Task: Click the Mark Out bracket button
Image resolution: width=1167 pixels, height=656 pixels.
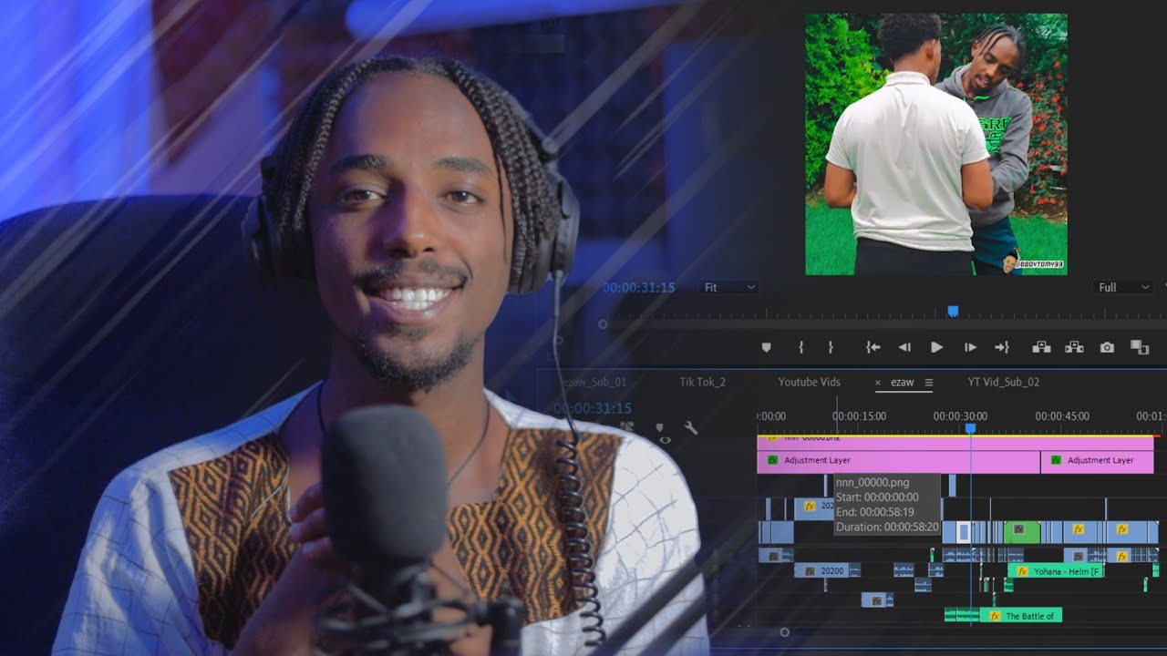Action: pyautogui.click(x=831, y=347)
